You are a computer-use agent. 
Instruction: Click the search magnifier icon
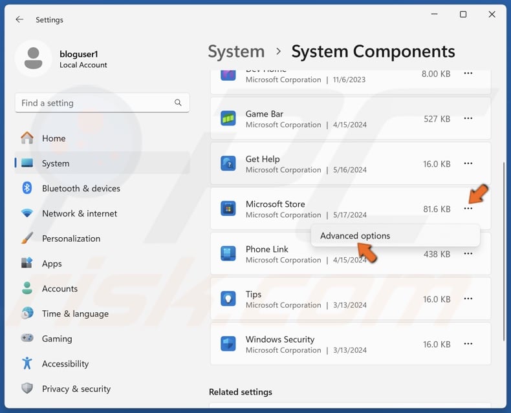click(178, 103)
